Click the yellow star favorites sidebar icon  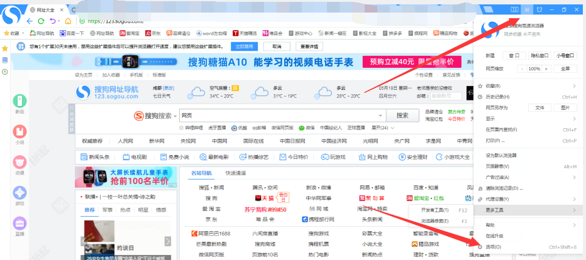(x=4, y=48)
